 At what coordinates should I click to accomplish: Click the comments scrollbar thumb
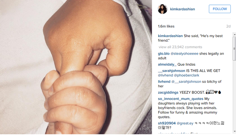pos(234,48)
